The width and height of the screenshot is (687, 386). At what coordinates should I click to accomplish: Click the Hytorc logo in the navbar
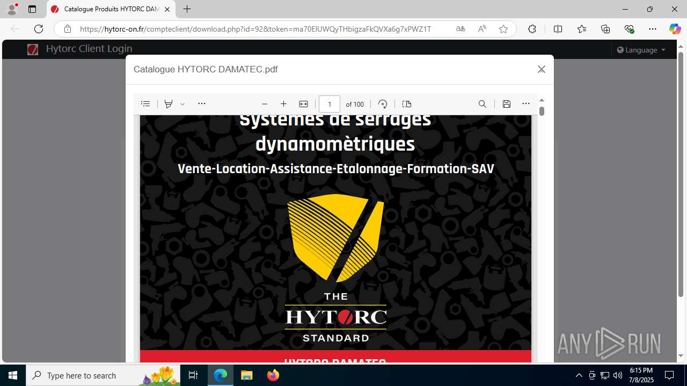(33, 49)
